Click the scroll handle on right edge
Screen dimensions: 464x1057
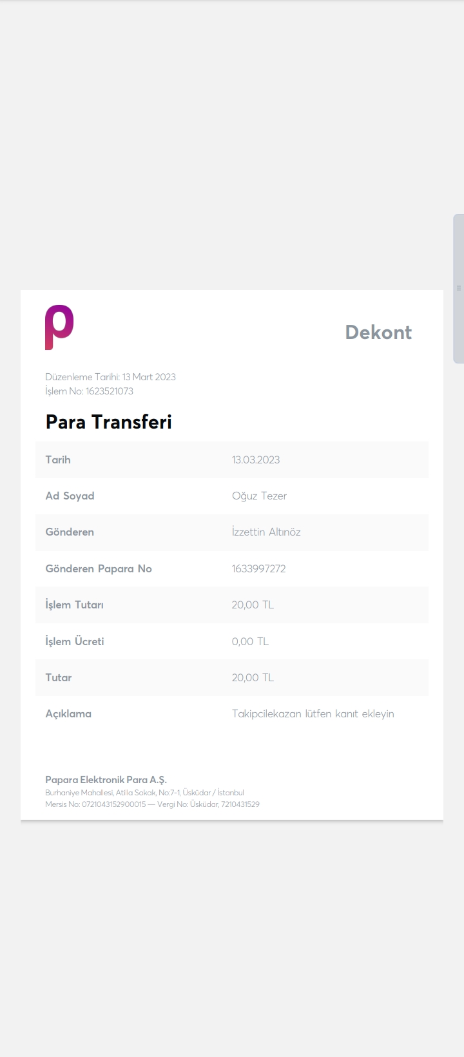pyautogui.click(x=458, y=288)
